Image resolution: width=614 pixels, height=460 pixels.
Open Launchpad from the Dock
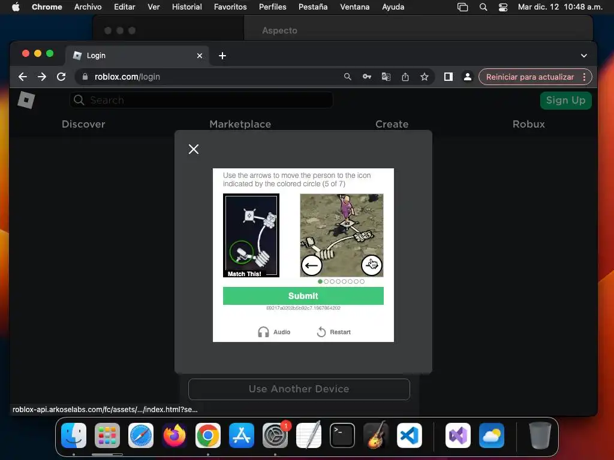pos(107,435)
